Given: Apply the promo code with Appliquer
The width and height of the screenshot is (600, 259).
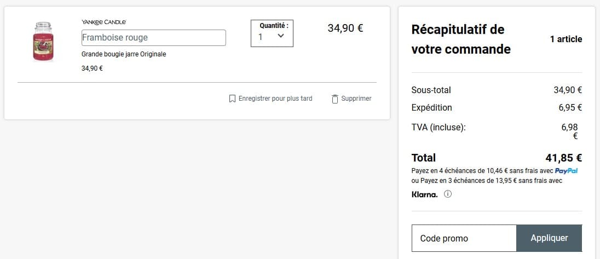Looking at the screenshot, I should pos(549,238).
